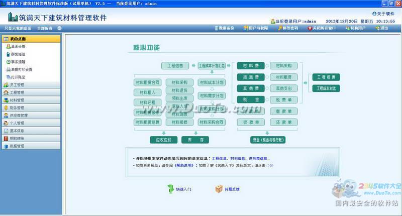Click 只显示我的桌面 option
Viewport: 402px width, 216px height.
point(18,28)
